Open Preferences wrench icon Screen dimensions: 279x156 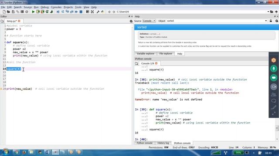[98, 12]
